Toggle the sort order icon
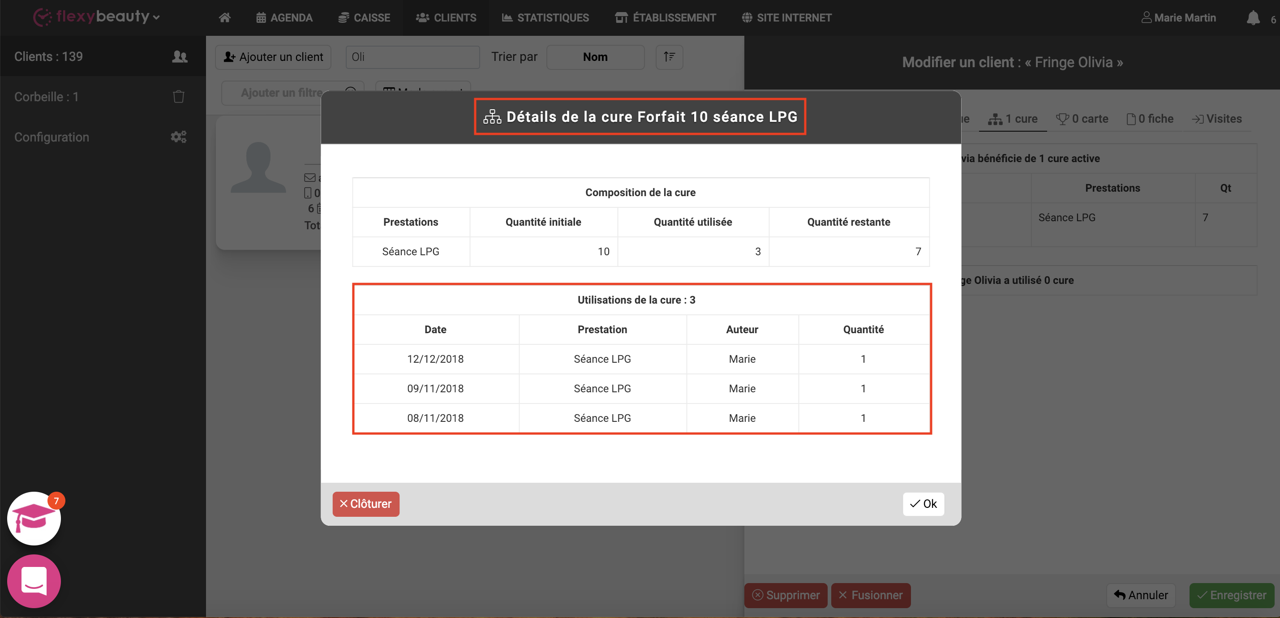Screen dimensions: 1280x618 [669, 56]
